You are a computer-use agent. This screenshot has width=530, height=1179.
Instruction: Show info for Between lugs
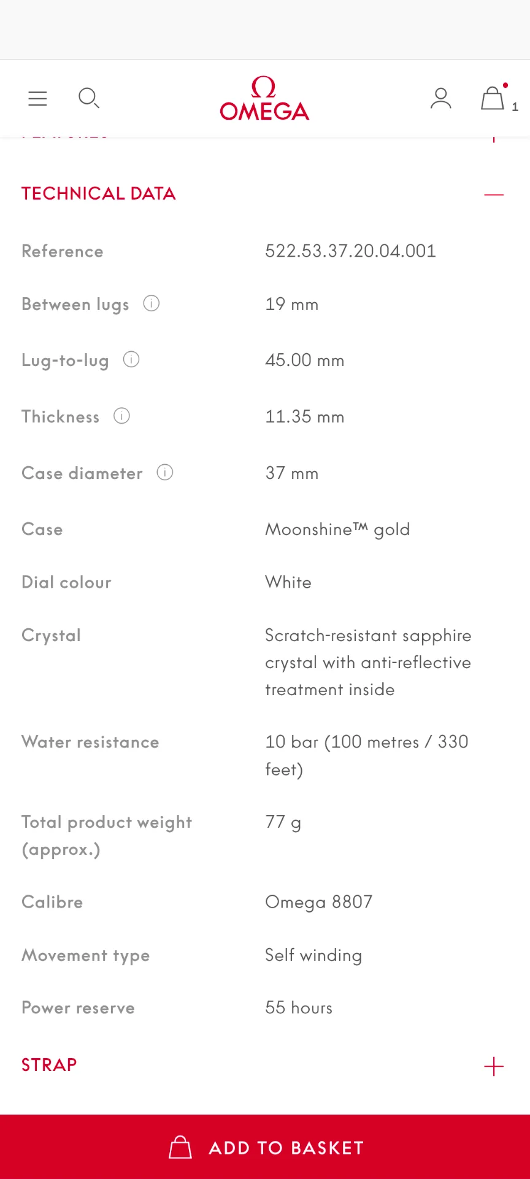coord(152,303)
